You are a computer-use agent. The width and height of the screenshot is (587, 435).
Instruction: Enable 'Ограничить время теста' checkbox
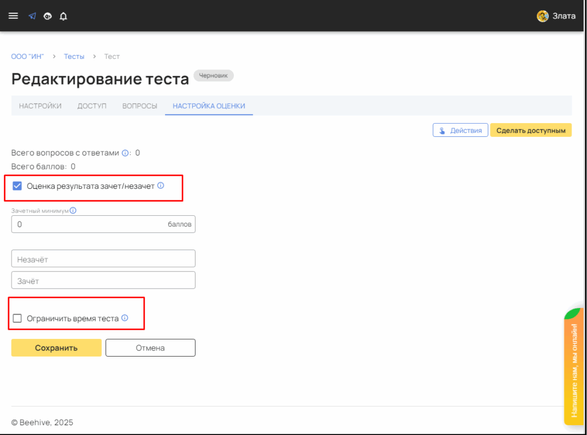pyautogui.click(x=17, y=319)
